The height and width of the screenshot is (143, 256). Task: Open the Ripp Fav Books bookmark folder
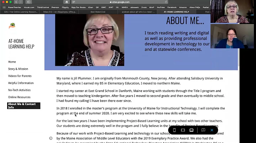click(78, 7)
